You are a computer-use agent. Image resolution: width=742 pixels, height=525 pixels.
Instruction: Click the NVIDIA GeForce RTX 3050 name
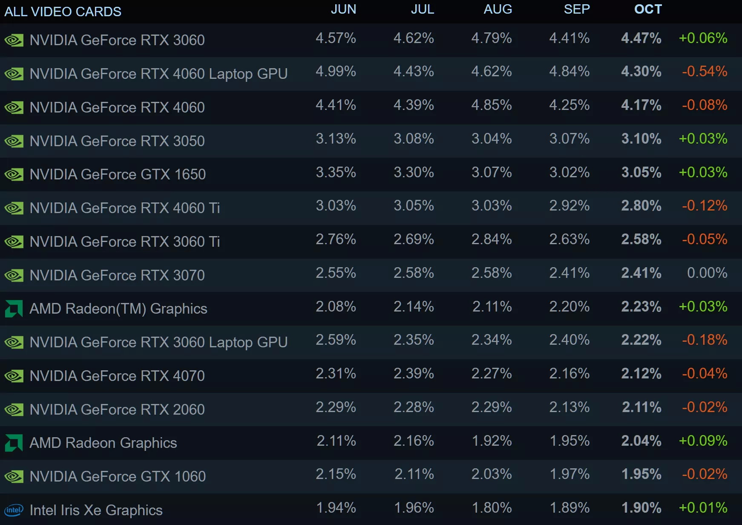117,141
